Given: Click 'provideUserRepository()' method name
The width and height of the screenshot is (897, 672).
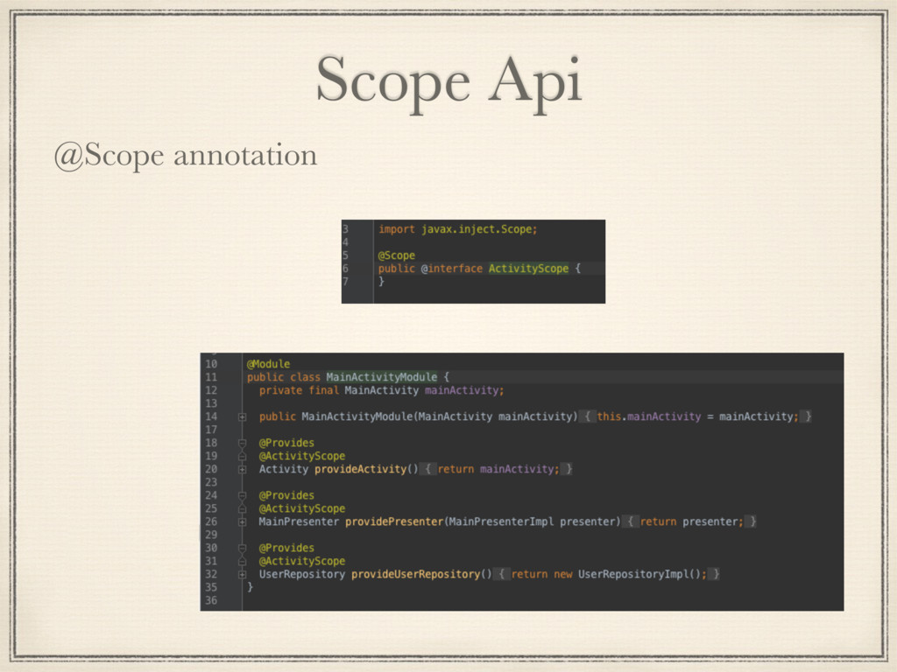Looking at the screenshot, I should [421, 574].
